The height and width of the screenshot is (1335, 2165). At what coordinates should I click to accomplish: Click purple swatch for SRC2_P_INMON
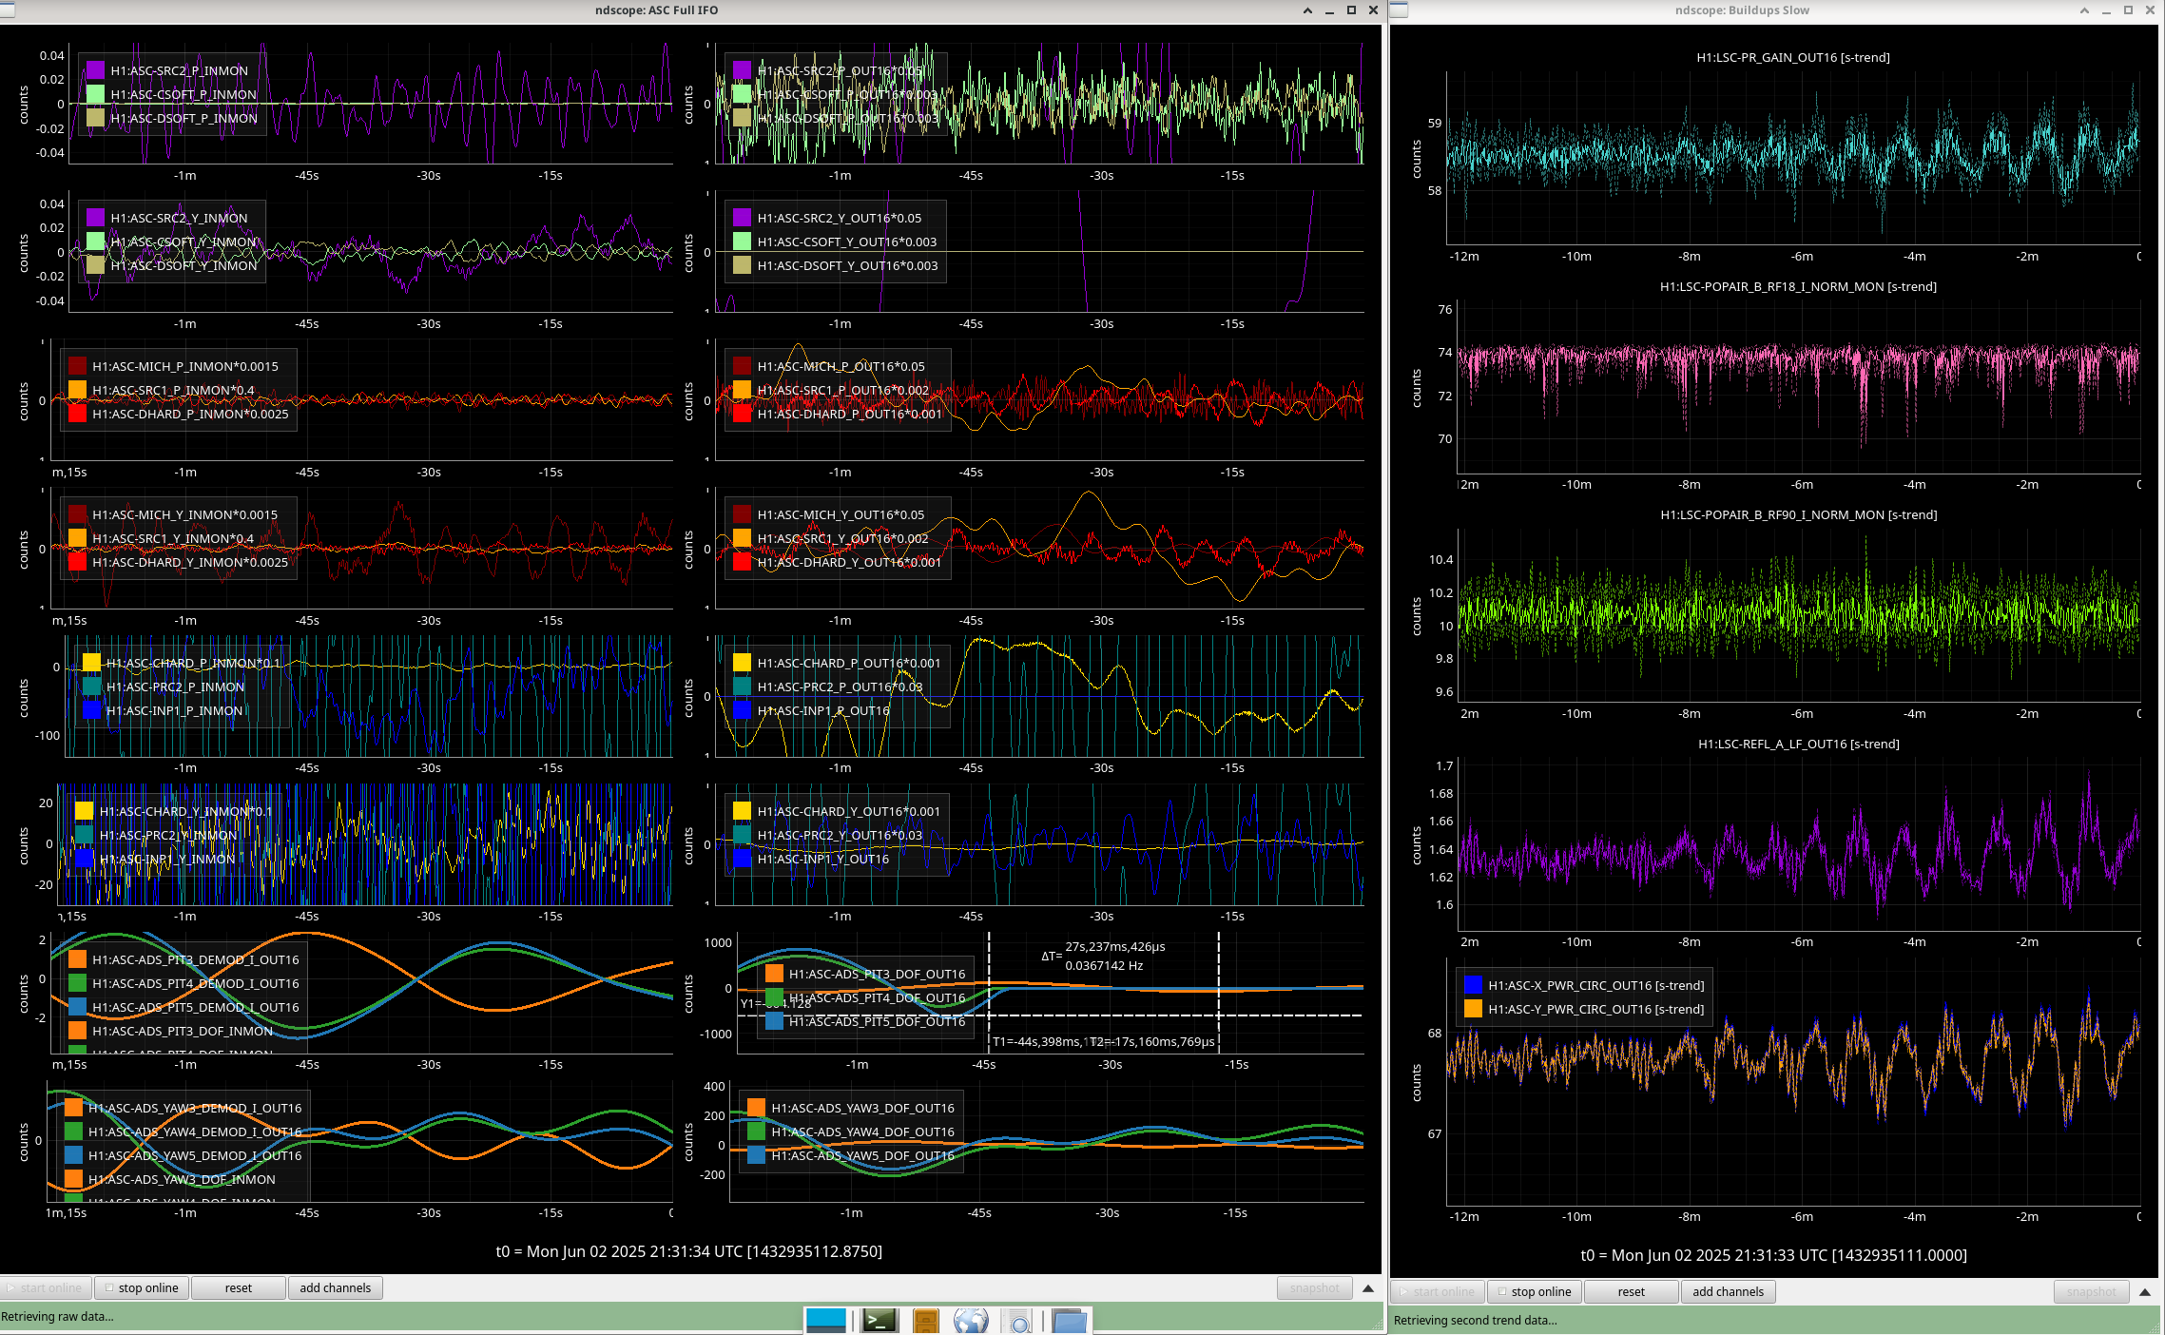(x=95, y=70)
